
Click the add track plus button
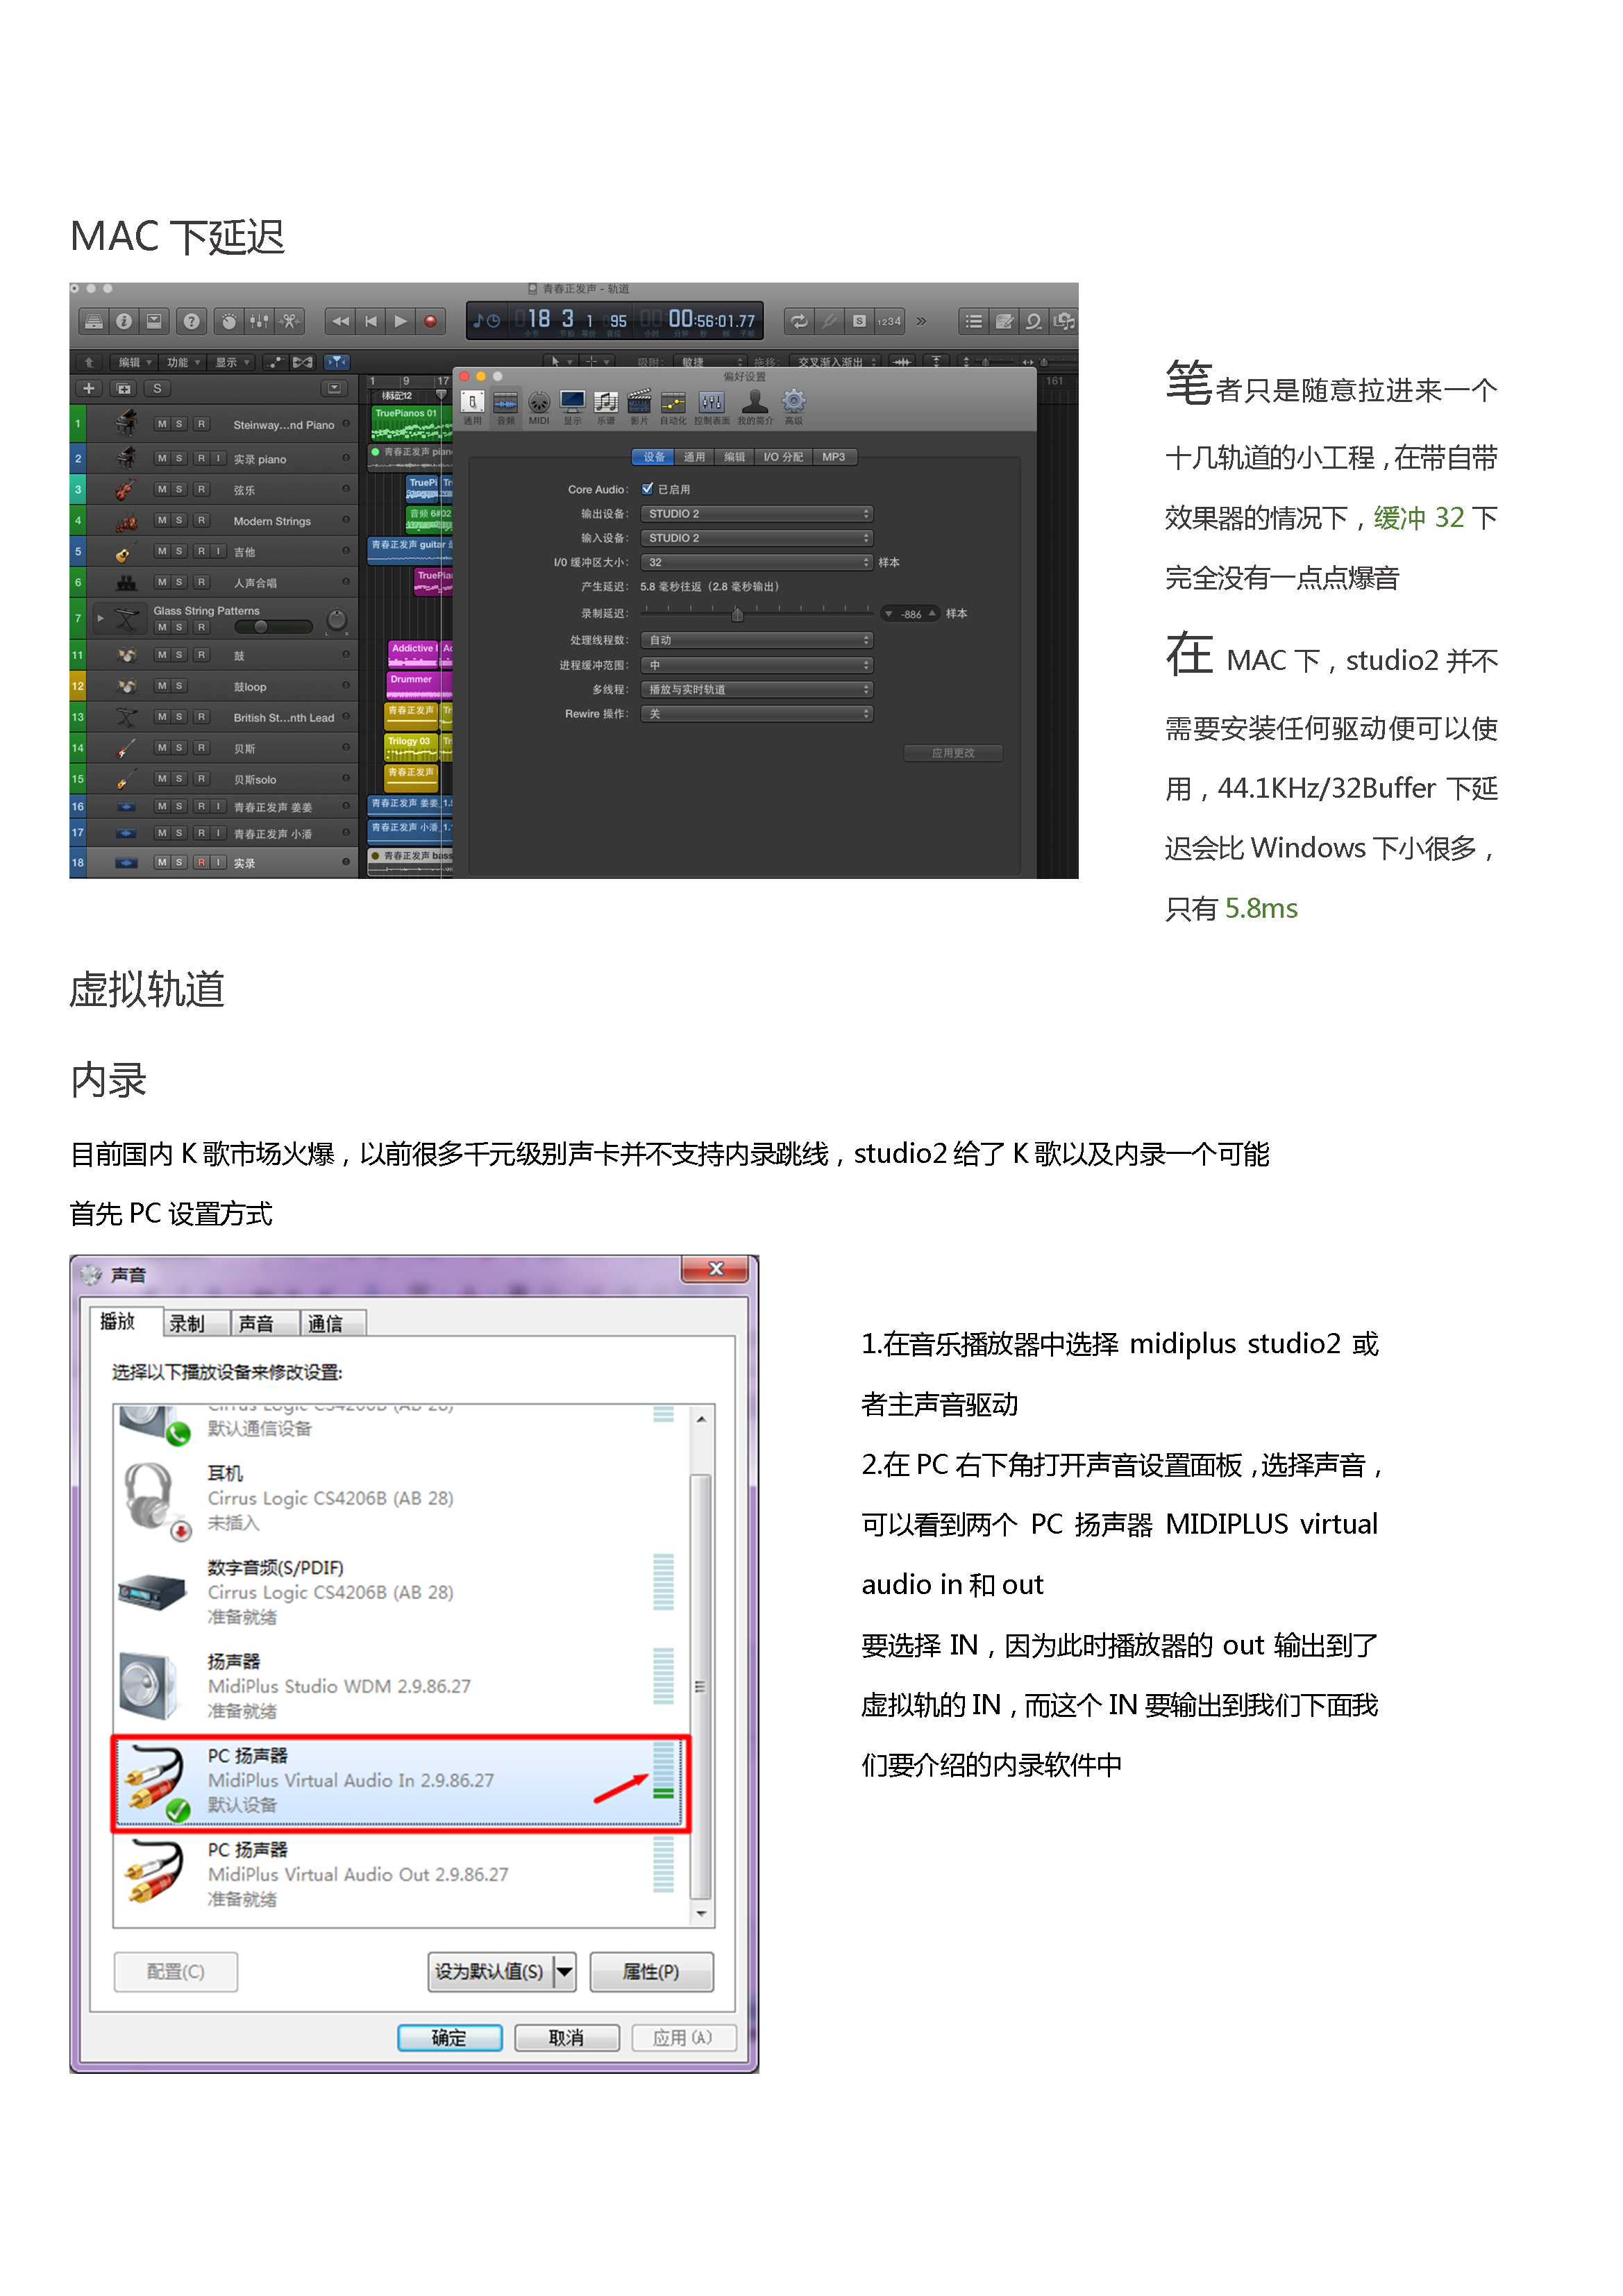click(x=89, y=388)
